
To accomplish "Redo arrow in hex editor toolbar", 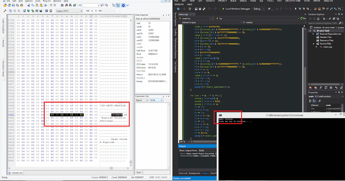I will pyautogui.click(x=55, y=5).
